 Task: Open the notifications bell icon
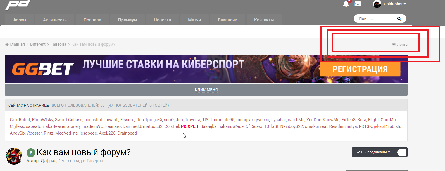(x=346, y=4)
